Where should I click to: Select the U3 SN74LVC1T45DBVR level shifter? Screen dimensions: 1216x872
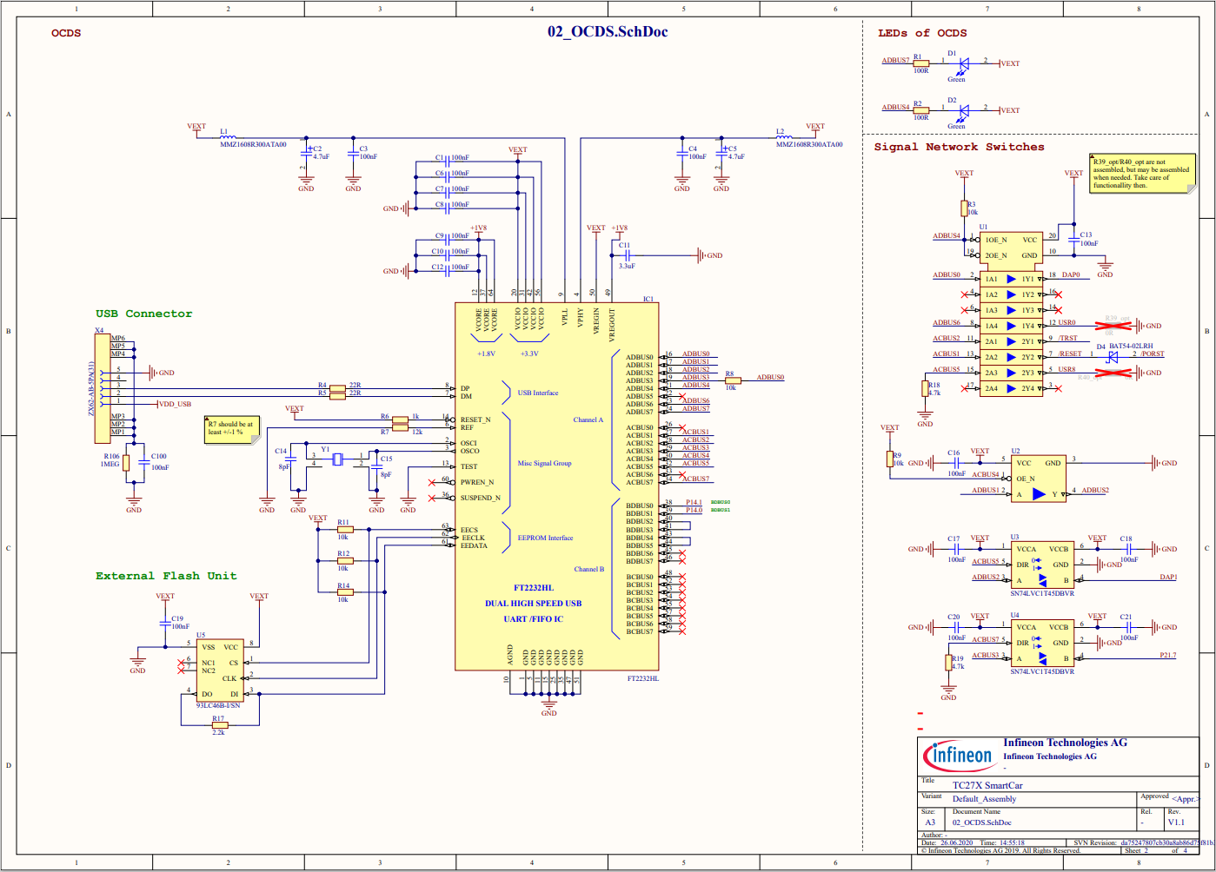[x=1041, y=565]
